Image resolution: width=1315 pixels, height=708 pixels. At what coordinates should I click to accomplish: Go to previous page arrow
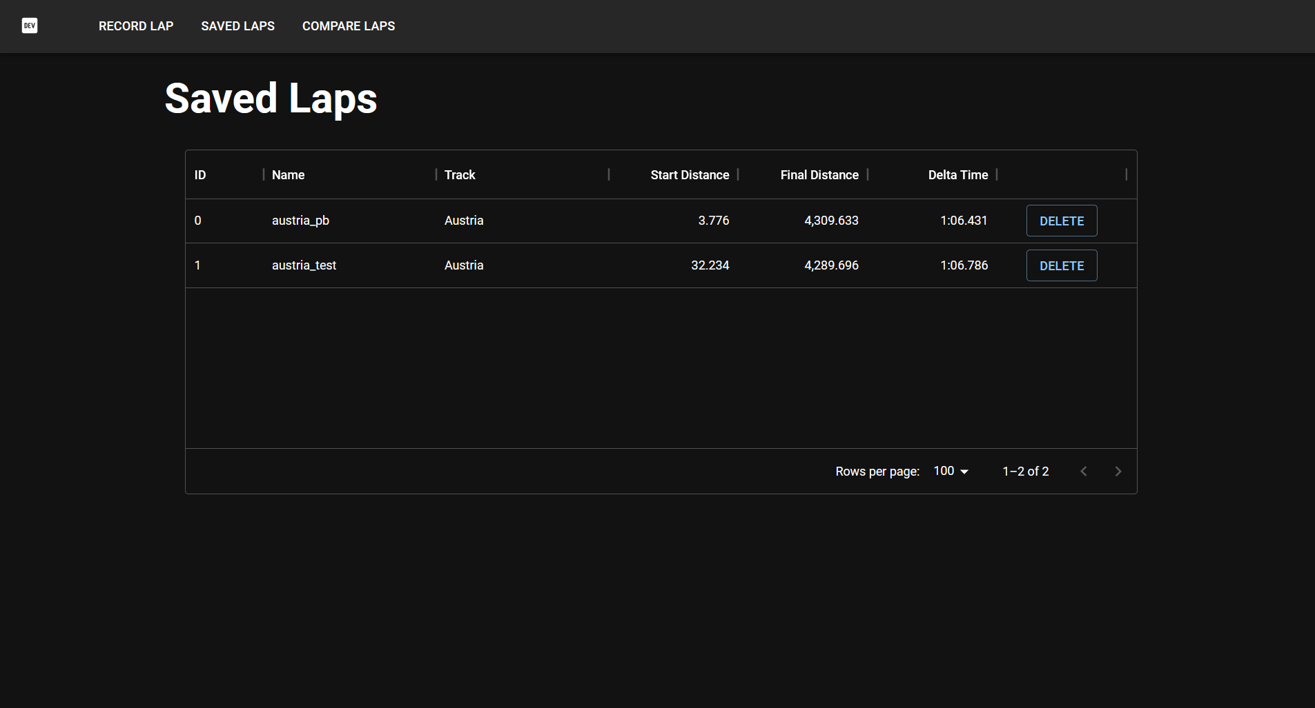point(1084,472)
